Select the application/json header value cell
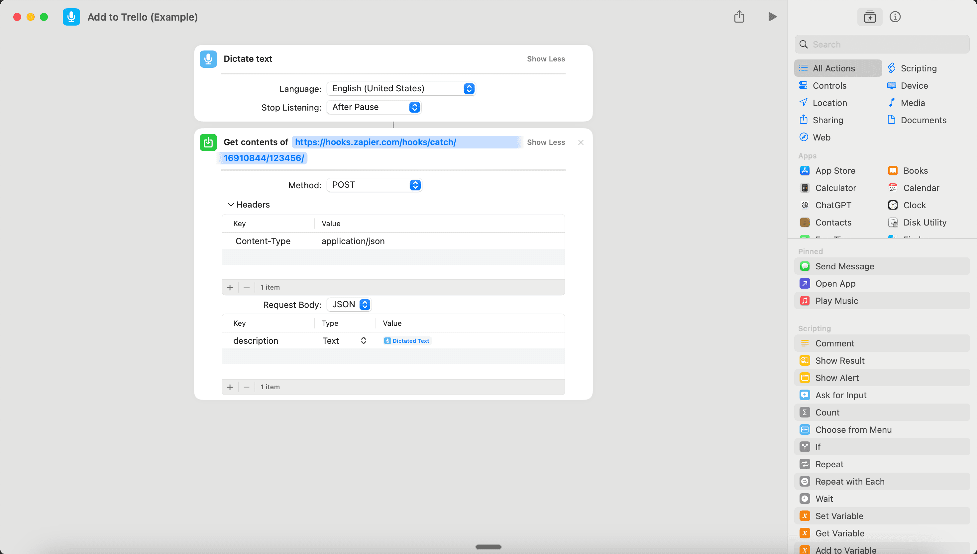This screenshot has width=977, height=554. point(353,241)
